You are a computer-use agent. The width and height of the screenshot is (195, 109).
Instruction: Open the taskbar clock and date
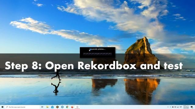(x=186, y=107)
